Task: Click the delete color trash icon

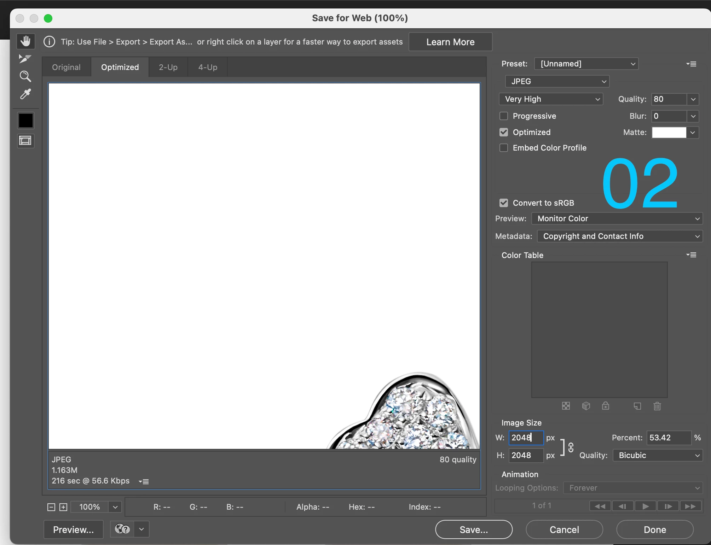Action: point(657,406)
